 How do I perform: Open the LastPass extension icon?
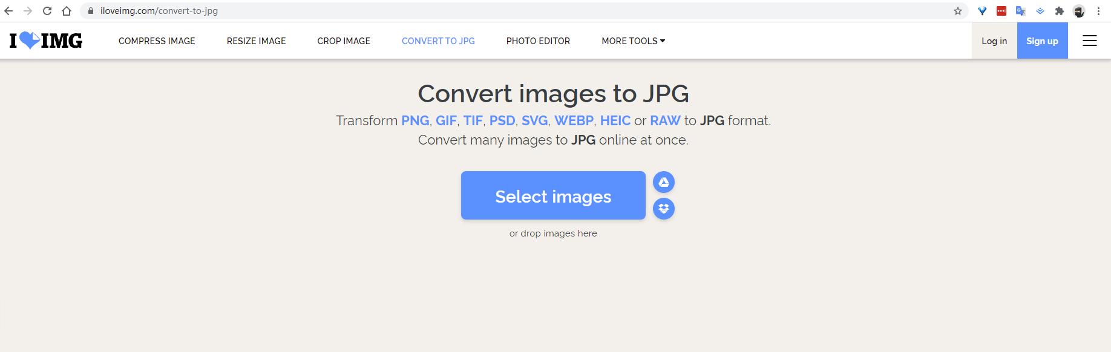point(1001,11)
